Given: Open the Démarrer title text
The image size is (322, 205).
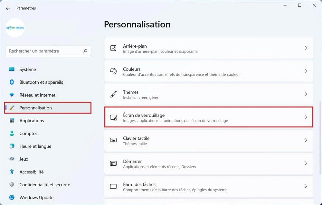Looking at the screenshot, I should click(x=132, y=161).
